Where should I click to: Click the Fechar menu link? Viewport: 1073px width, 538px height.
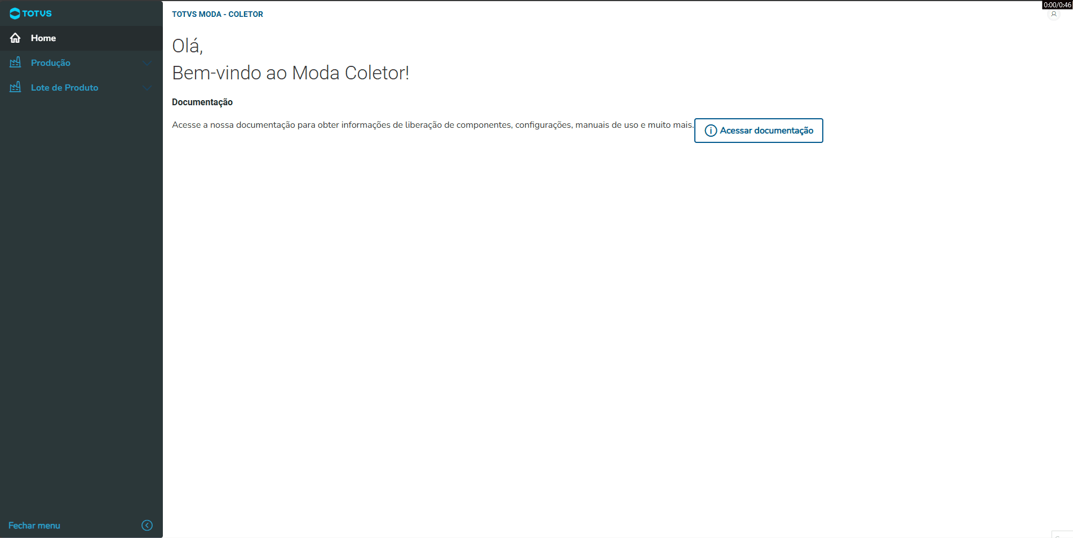click(x=34, y=526)
